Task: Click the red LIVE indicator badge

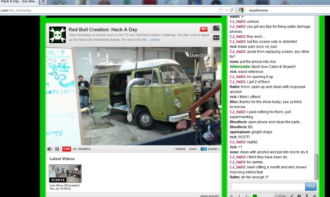Action: 66,149
